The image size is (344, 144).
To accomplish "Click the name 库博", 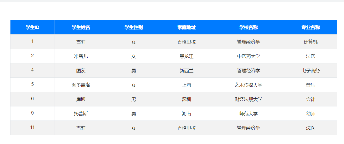I will [x=81, y=99].
